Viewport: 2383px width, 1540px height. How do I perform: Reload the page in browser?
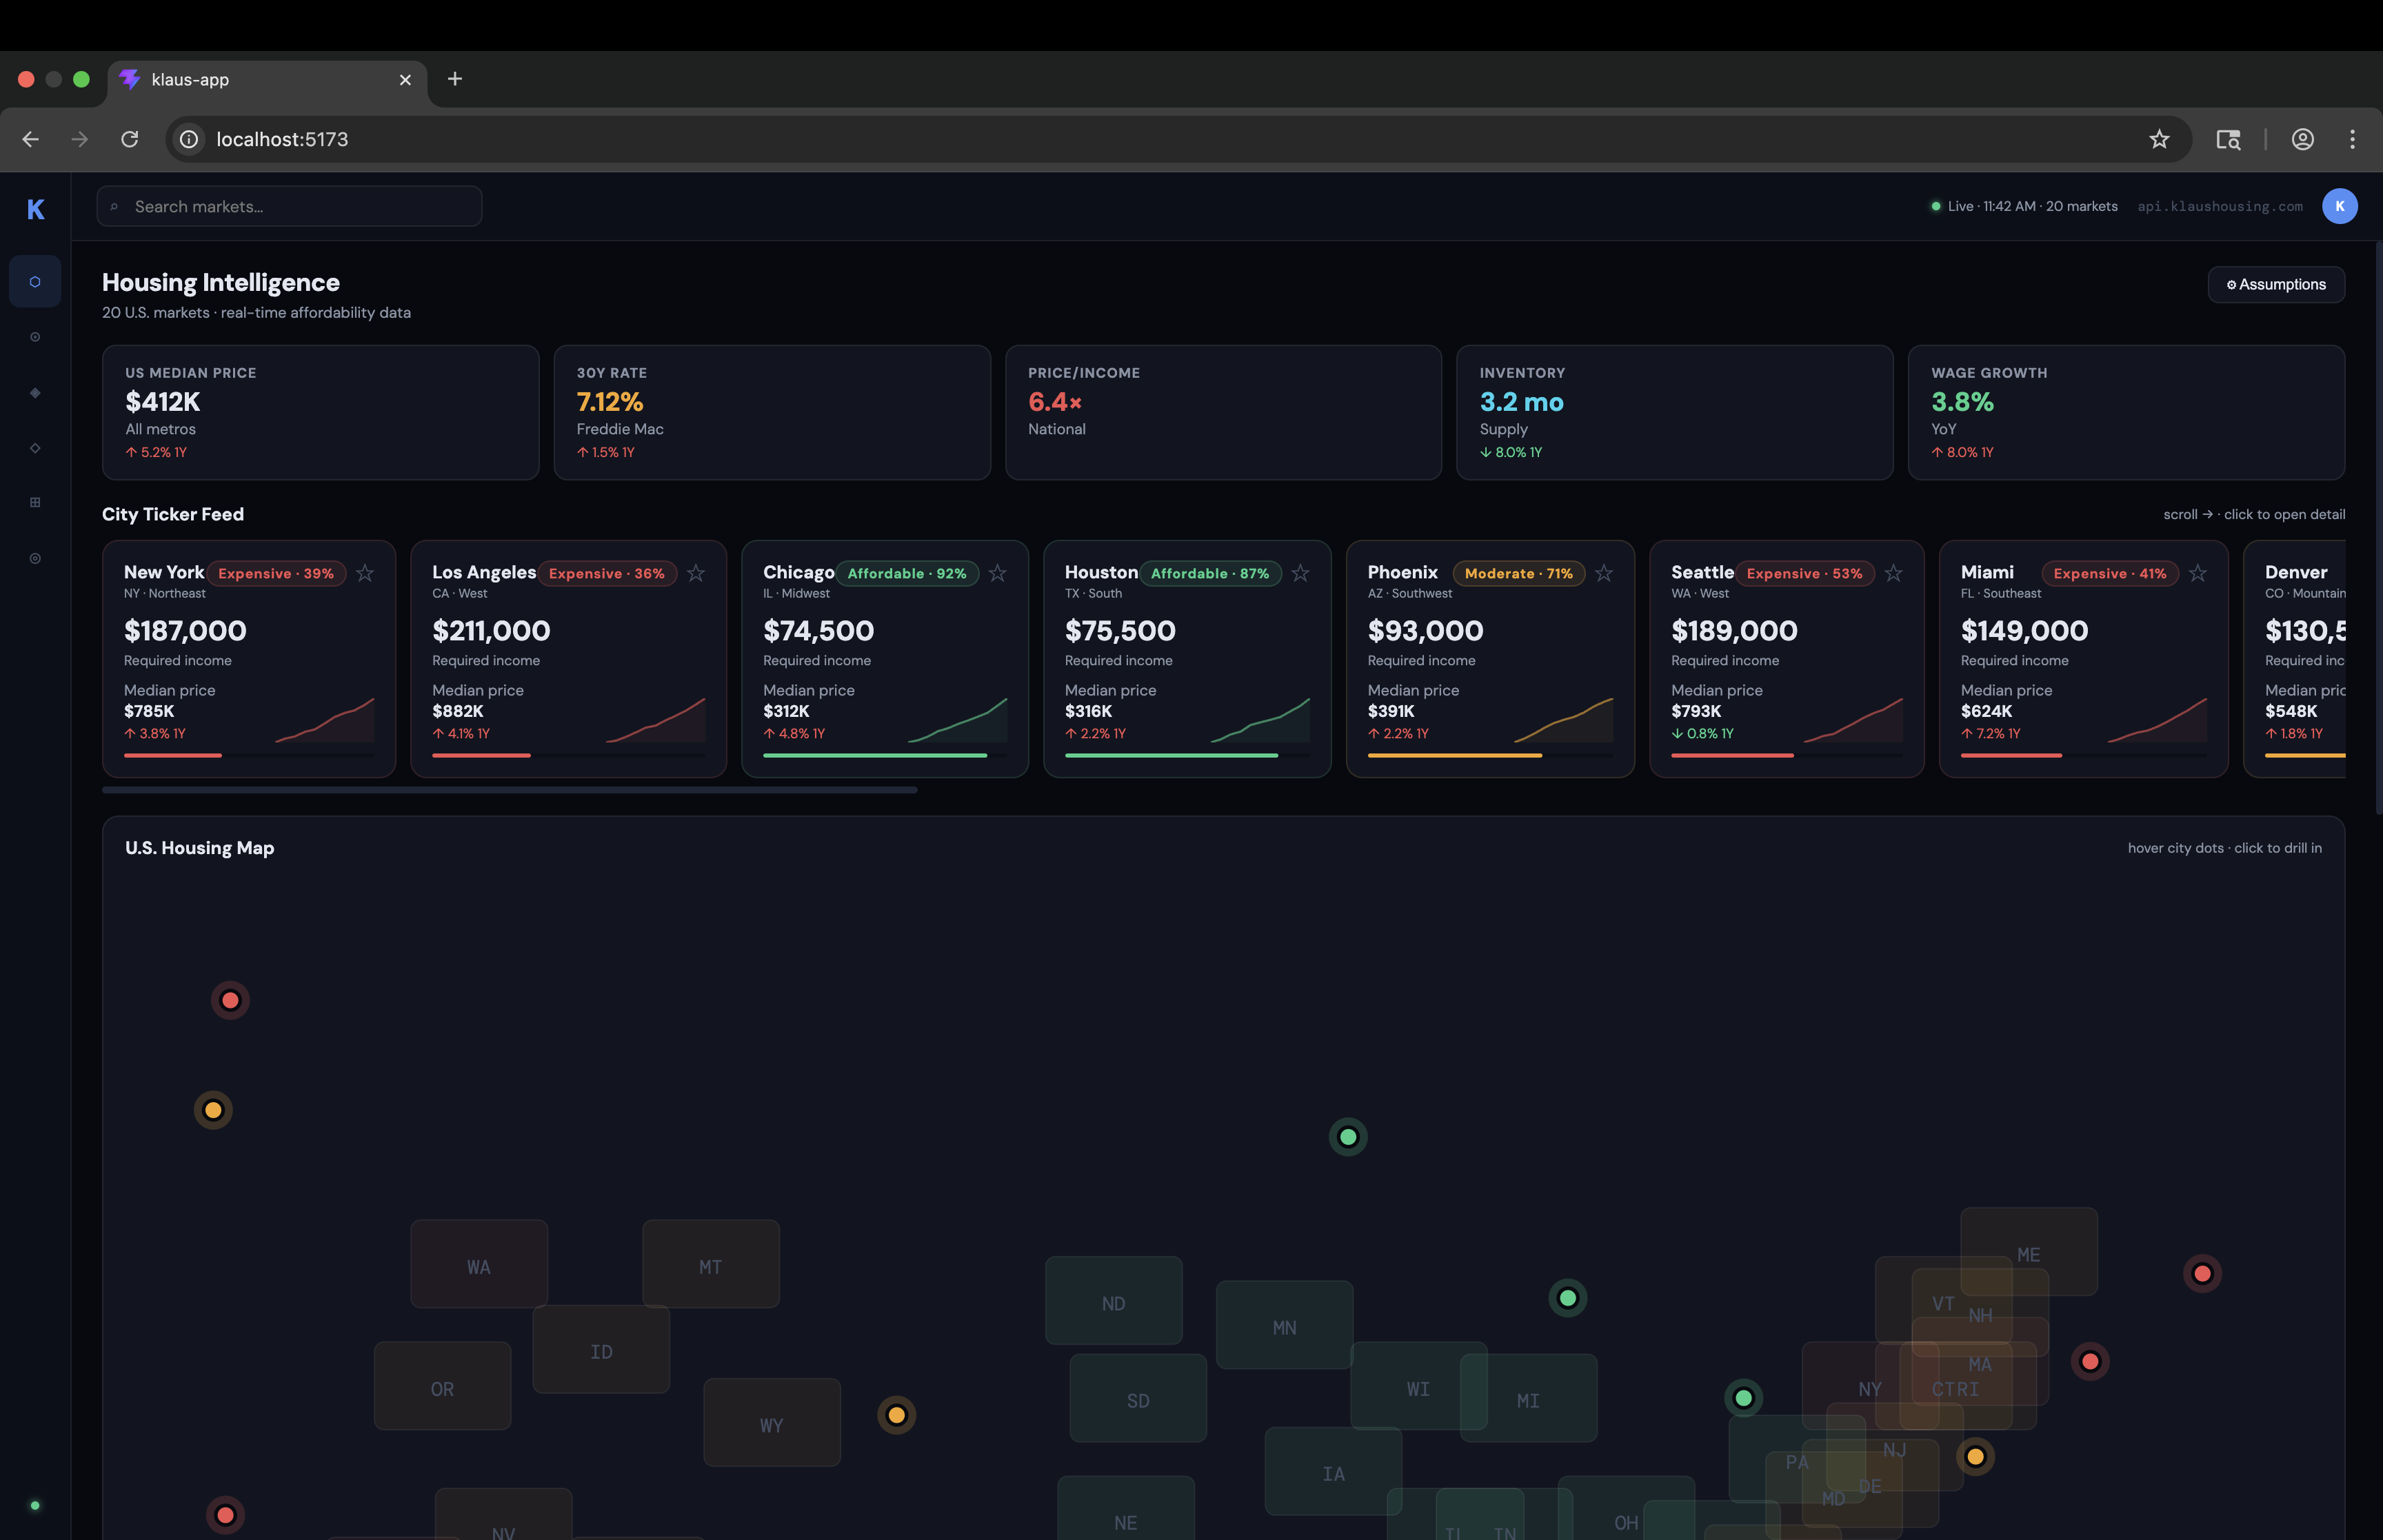click(130, 139)
